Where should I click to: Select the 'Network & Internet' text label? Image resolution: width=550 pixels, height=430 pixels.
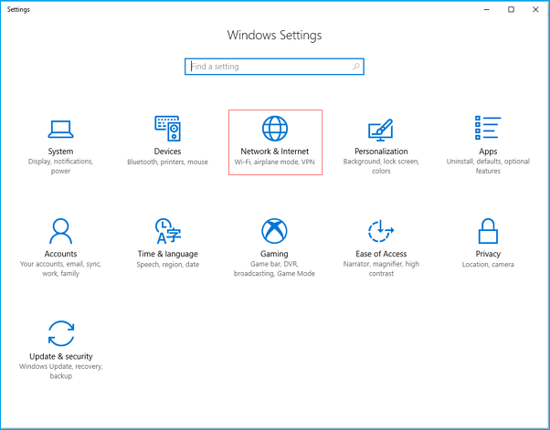click(274, 152)
